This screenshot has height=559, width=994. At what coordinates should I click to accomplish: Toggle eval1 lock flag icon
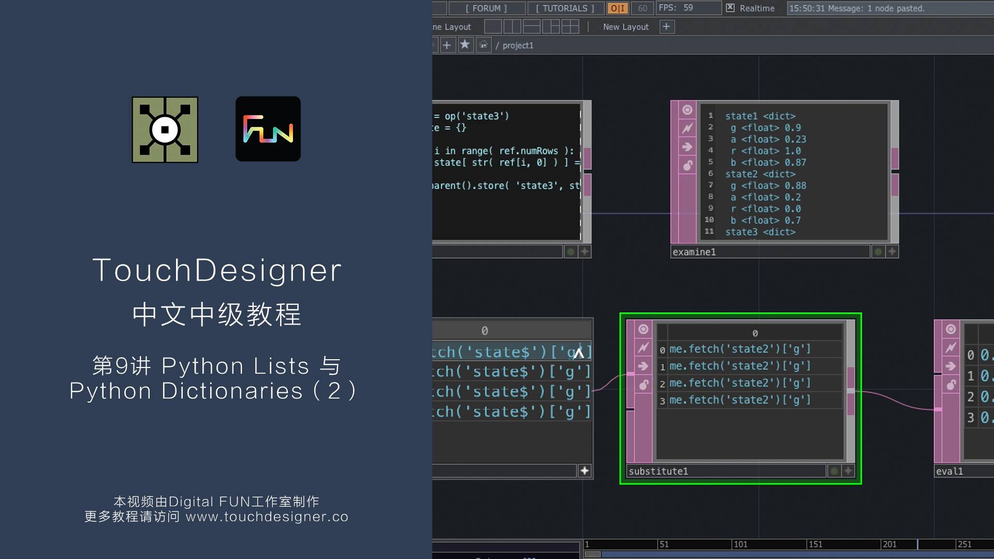tap(951, 385)
